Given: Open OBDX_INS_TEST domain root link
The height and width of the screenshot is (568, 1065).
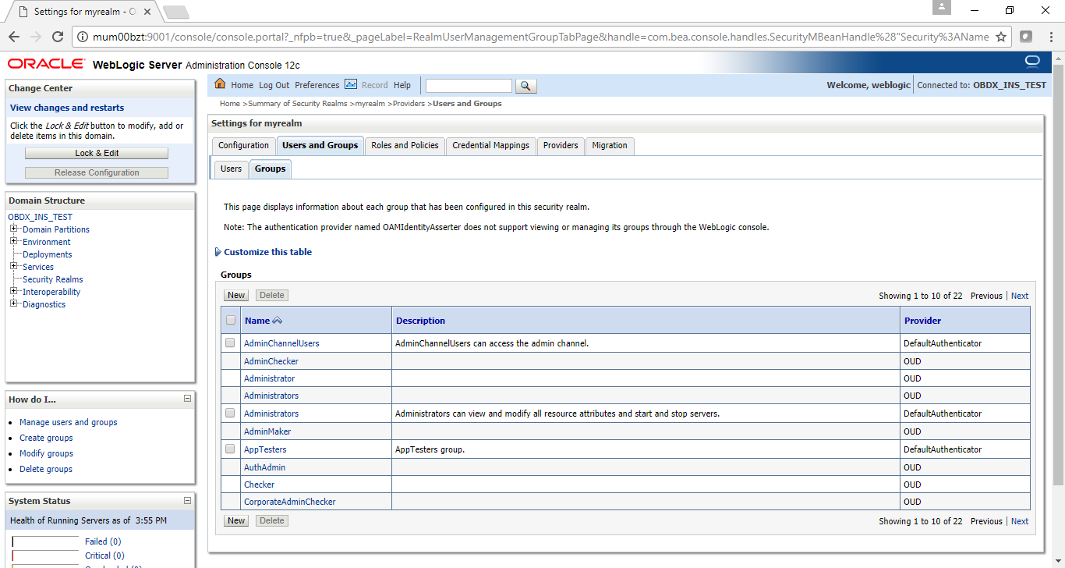Looking at the screenshot, I should coord(40,217).
